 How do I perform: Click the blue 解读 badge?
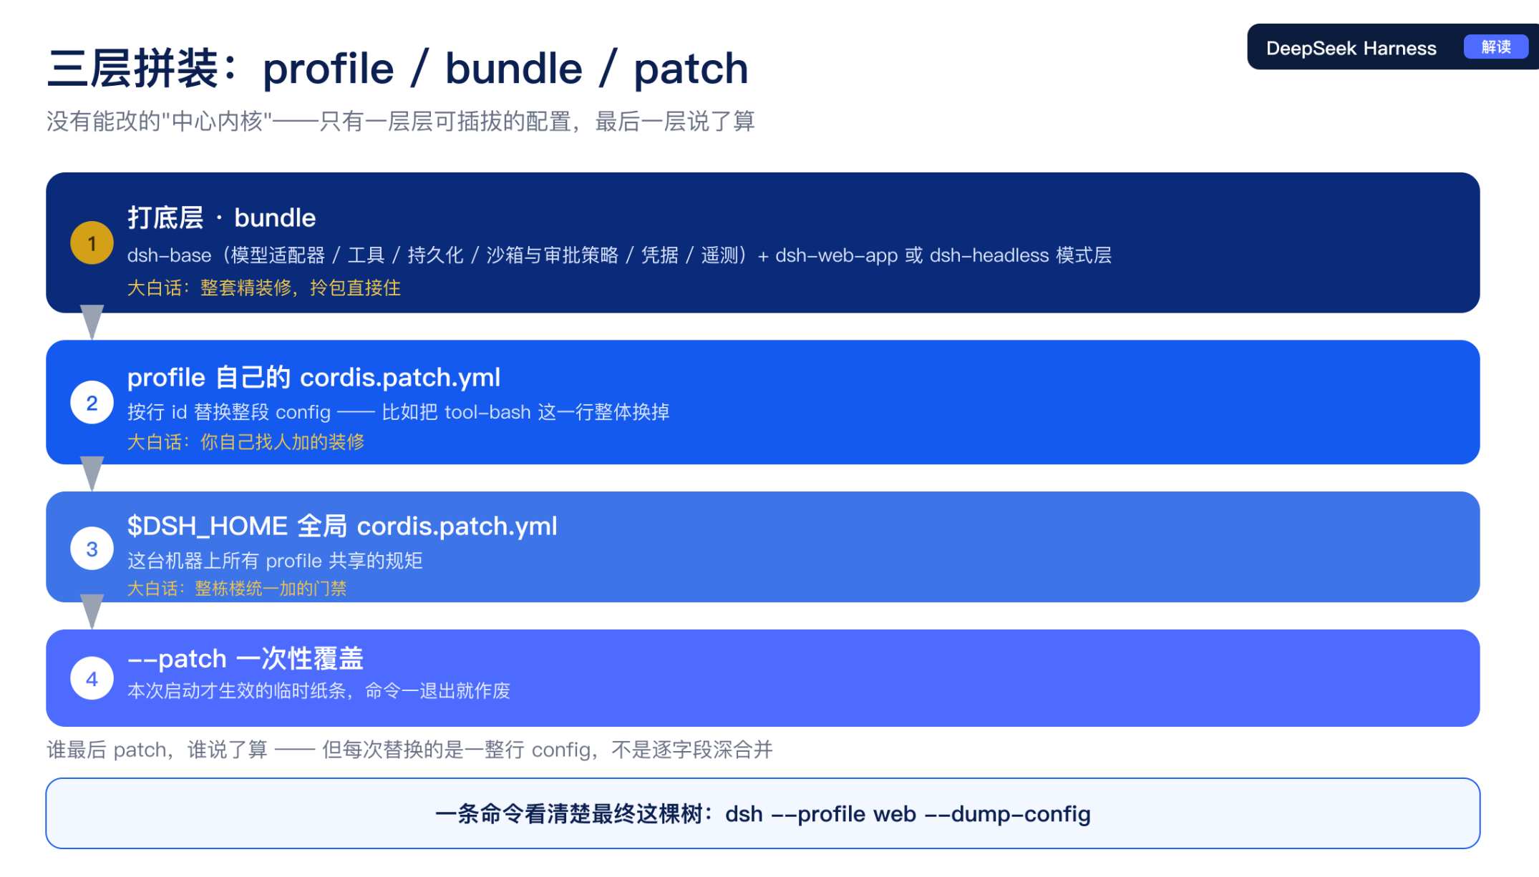pos(1495,47)
